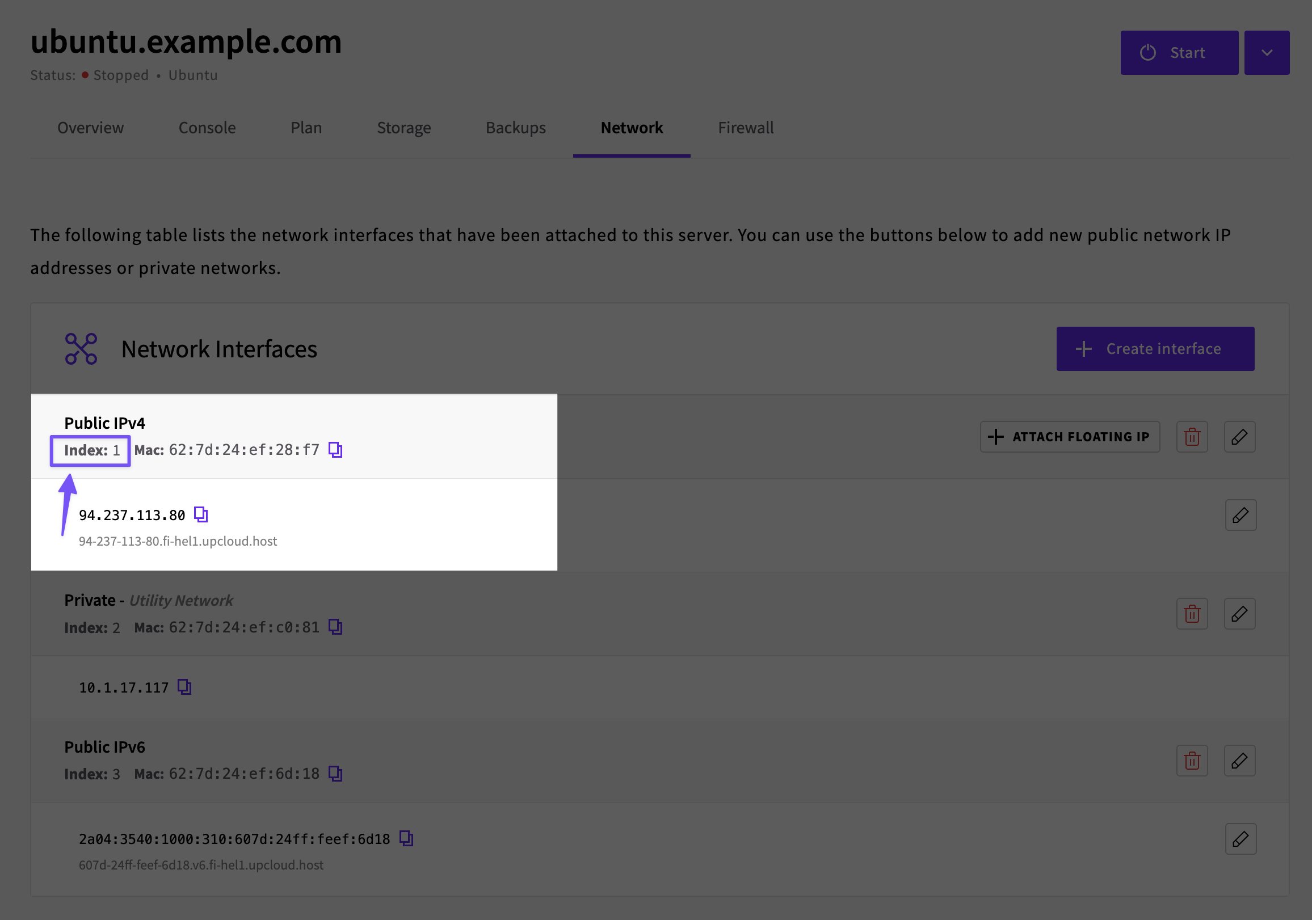This screenshot has height=920, width=1312.
Task: Copy the IP address 94.237.113.80
Action: tap(200, 514)
